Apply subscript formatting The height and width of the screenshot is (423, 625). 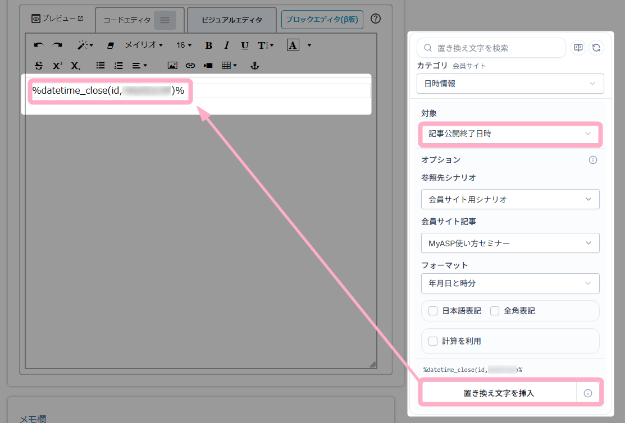click(x=76, y=66)
